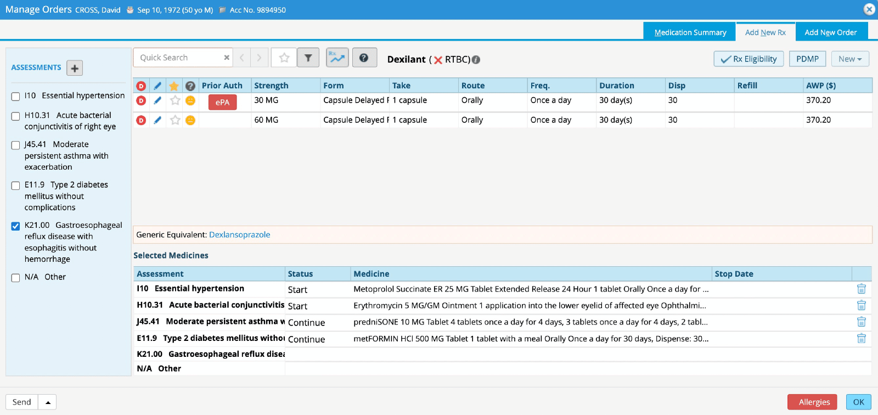Click red D icon for 60 MG row
Image resolution: width=878 pixels, height=415 pixels.
[x=141, y=120]
